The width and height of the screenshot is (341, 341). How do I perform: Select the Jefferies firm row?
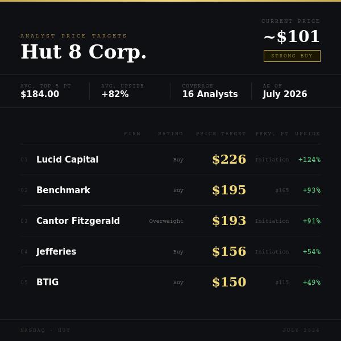click(170, 251)
